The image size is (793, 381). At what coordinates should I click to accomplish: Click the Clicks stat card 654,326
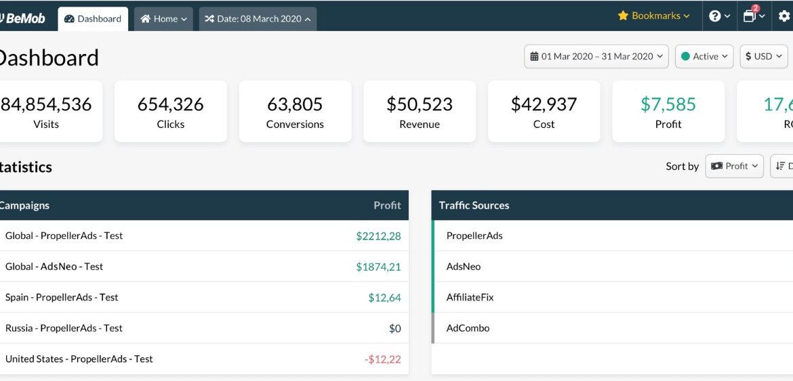click(170, 112)
